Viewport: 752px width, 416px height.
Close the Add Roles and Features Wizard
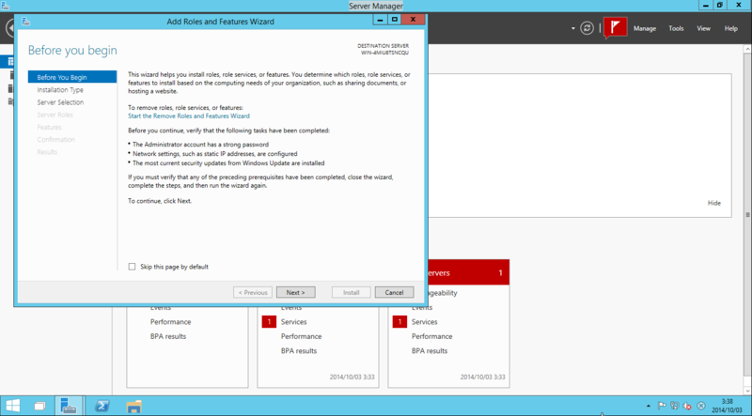[x=413, y=20]
